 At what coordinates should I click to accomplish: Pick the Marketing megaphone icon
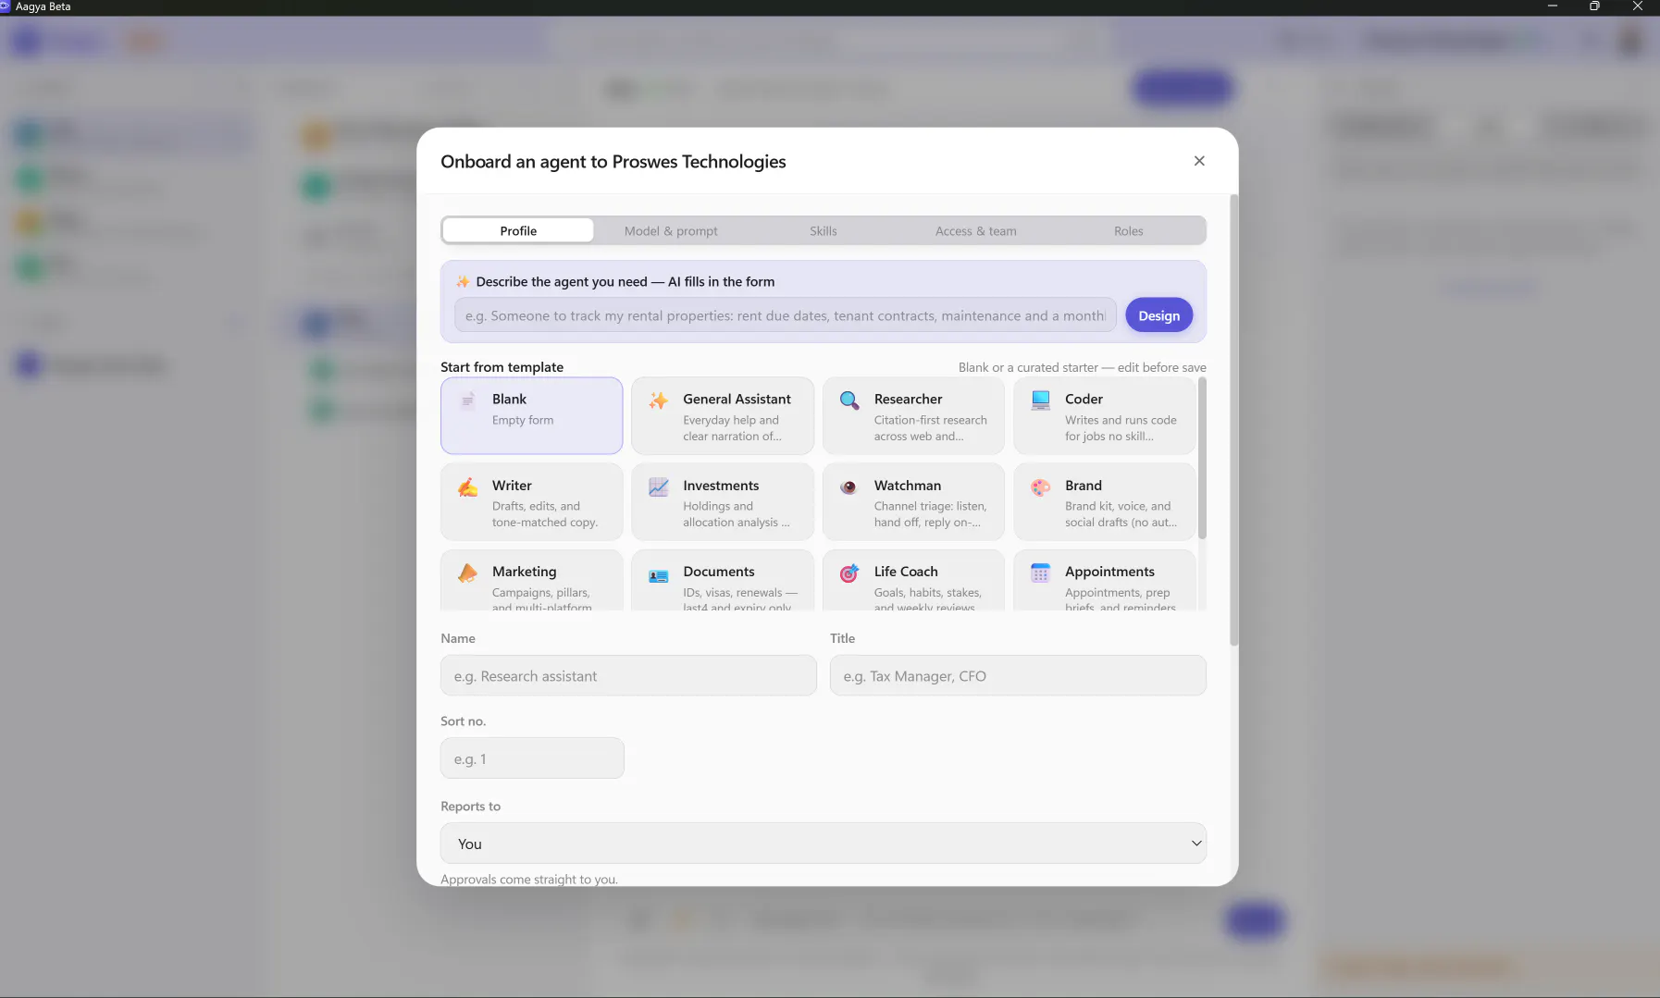point(467,573)
